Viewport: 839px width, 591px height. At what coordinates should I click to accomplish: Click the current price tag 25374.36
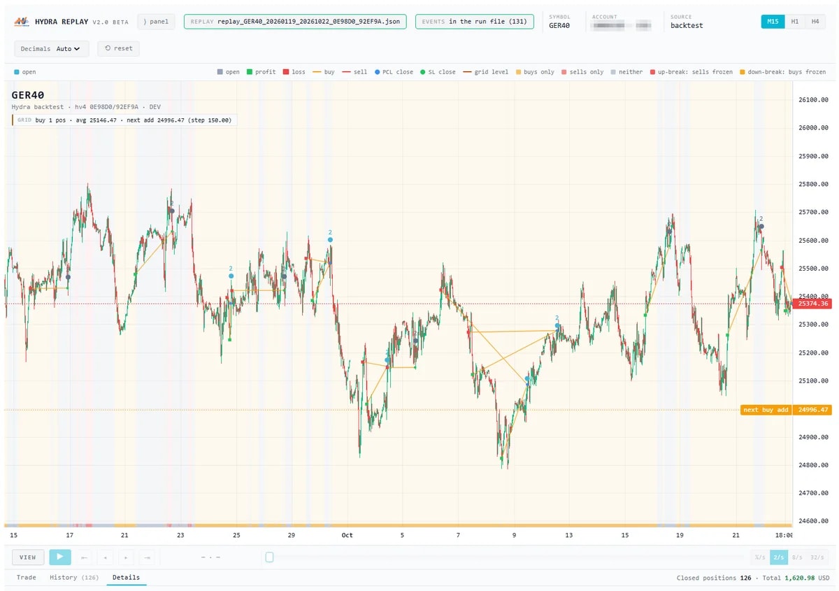(x=812, y=304)
